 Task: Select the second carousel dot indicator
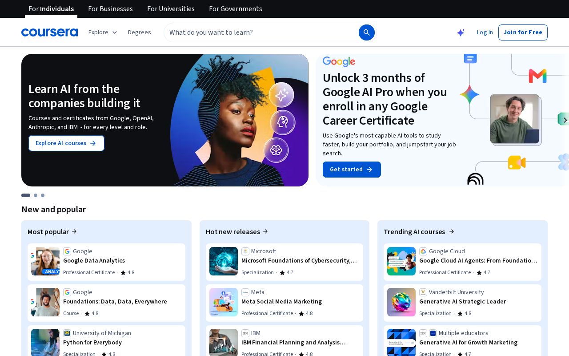point(36,195)
